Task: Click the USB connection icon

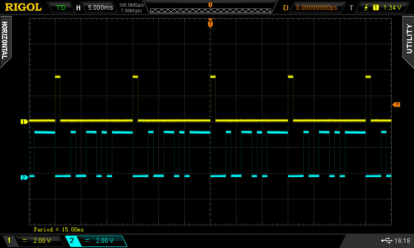Action: pyautogui.click(x=386, y=241)
